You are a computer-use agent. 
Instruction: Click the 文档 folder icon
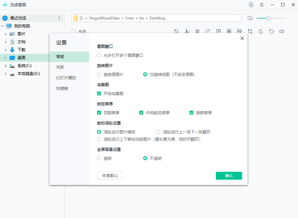(12, 42)
